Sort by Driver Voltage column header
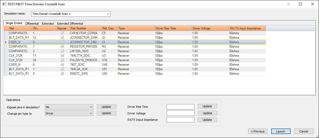 coord(210,28)
